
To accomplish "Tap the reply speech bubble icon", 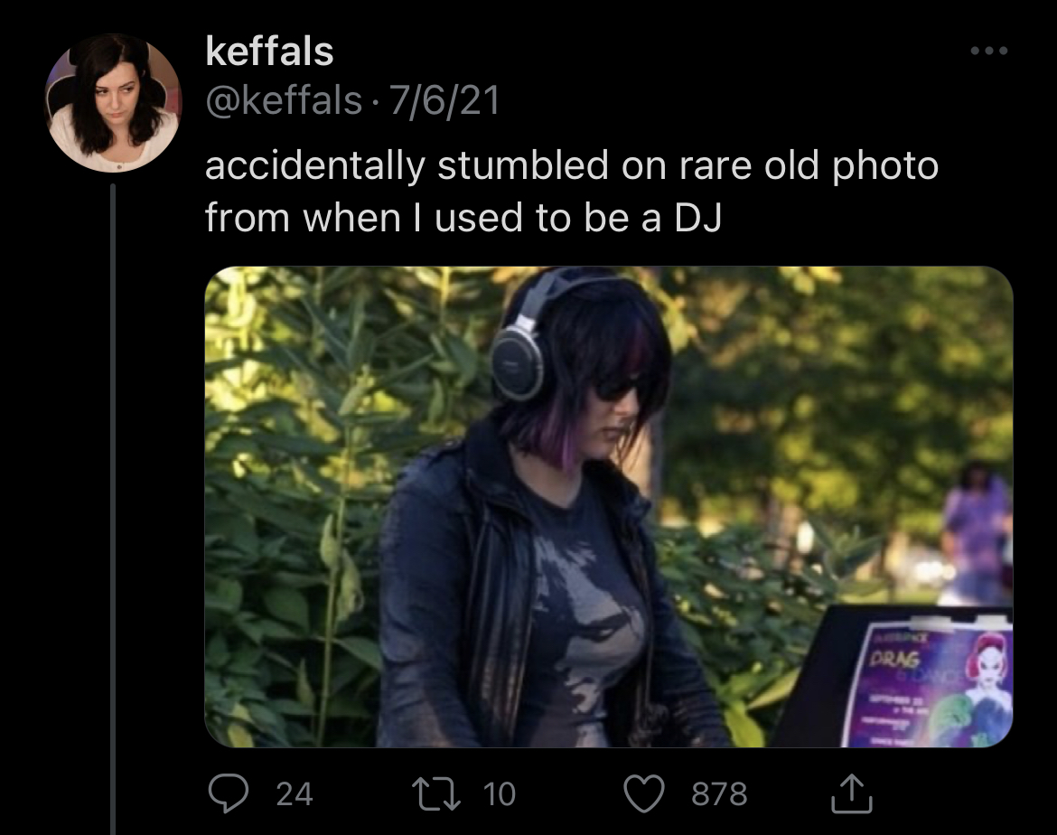I will 228,793.
